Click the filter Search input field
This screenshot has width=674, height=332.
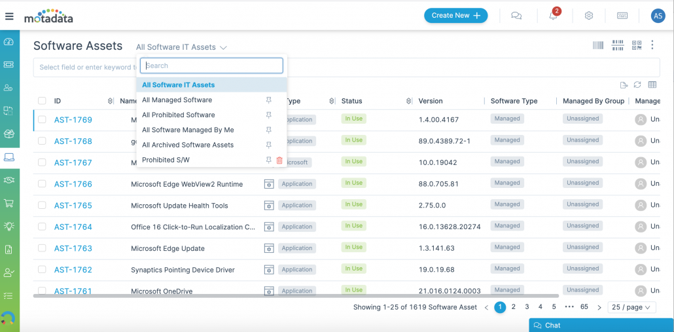point(211,65)
